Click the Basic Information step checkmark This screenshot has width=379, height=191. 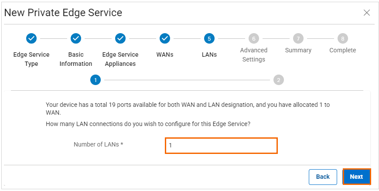click(76, 38)
